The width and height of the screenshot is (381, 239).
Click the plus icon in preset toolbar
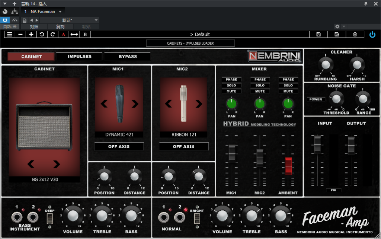pyautogui.click(x=31, y=35)
